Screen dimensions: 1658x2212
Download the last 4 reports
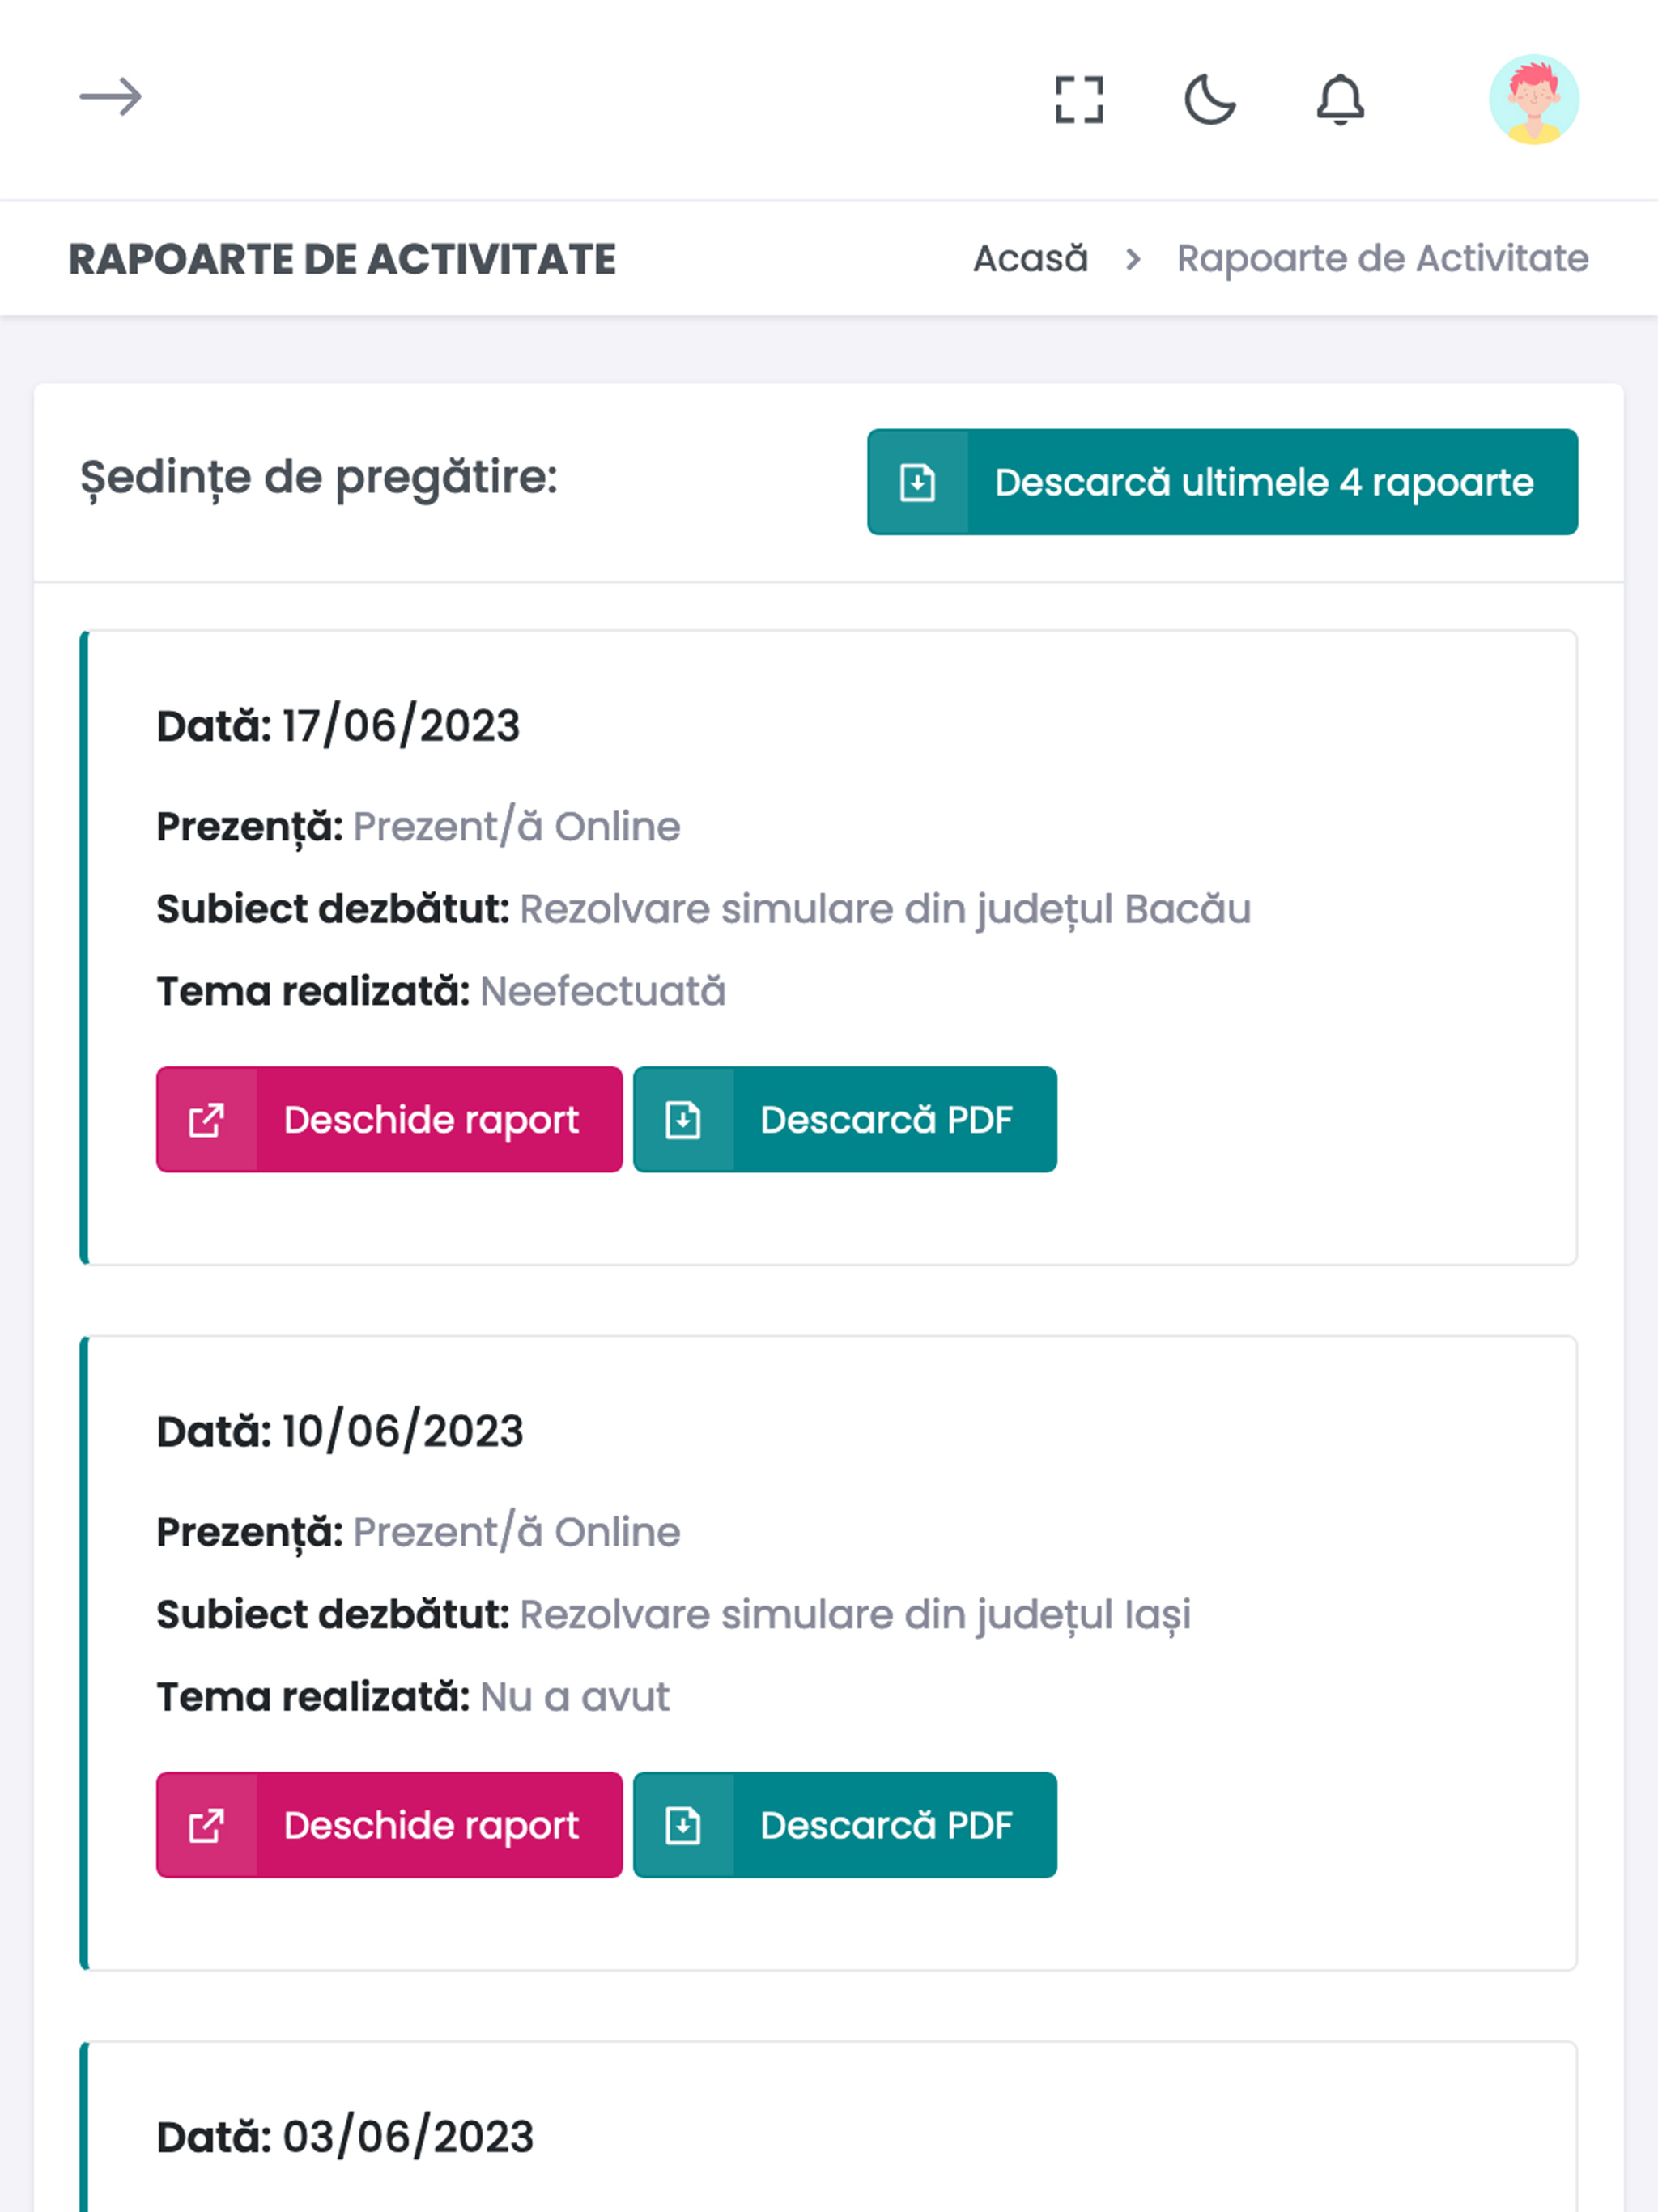(1222, 482)
